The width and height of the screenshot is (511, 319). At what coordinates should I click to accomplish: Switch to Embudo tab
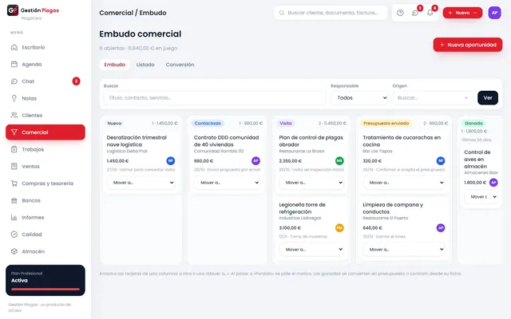coord(115,65)
